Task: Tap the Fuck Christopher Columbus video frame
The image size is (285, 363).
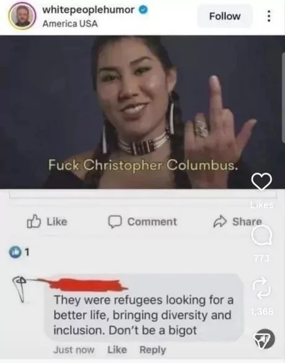Action: pyautogui.click(x=142, y=112)
